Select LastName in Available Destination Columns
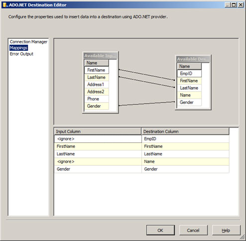This screenshot has height=241, width=246. pyautogui.click(x=189, y=88)
